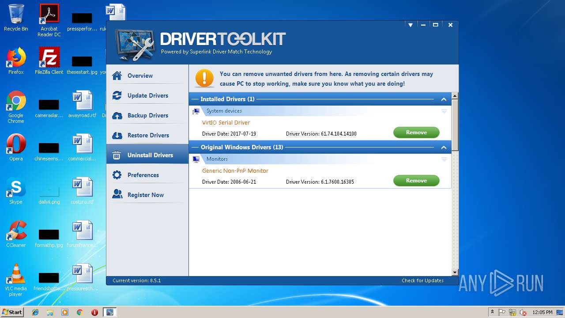565x318 pixels.
Task: Click the Preferences gear icon
Action: pyautogui.click(x=117, y=175)
